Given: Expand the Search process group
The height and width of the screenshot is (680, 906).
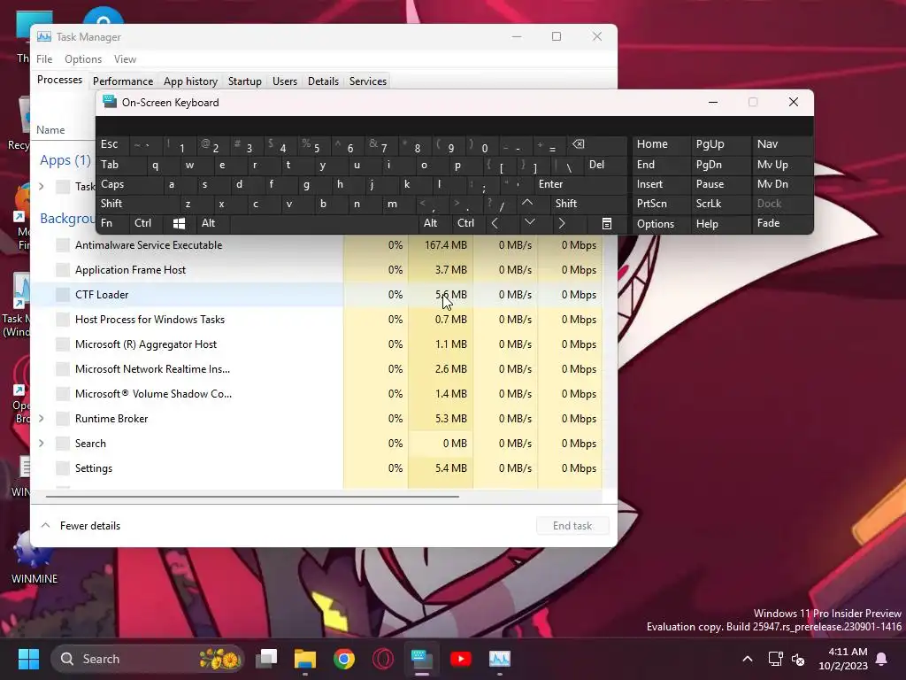Looking at the screenshot, I should (x=42, y=443).
